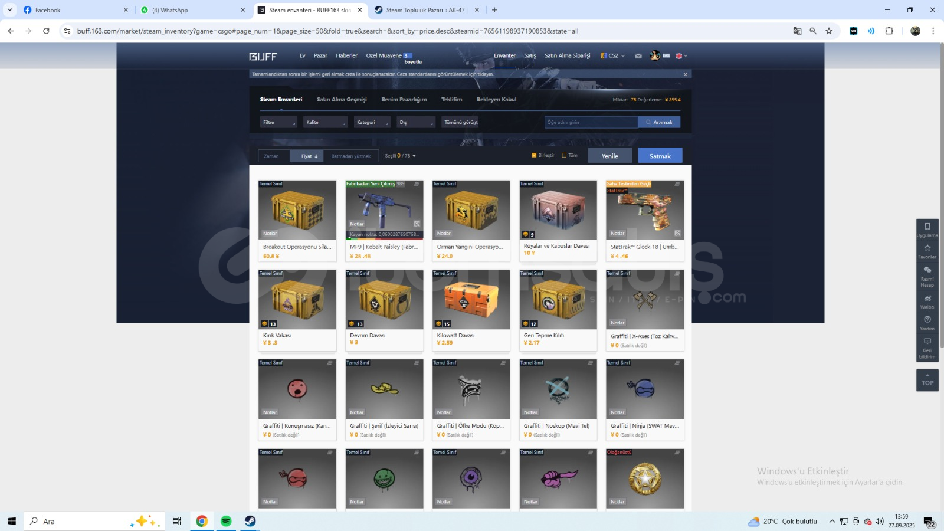
Task: Open Satış in top navigation
Action: tap(530, 55)
